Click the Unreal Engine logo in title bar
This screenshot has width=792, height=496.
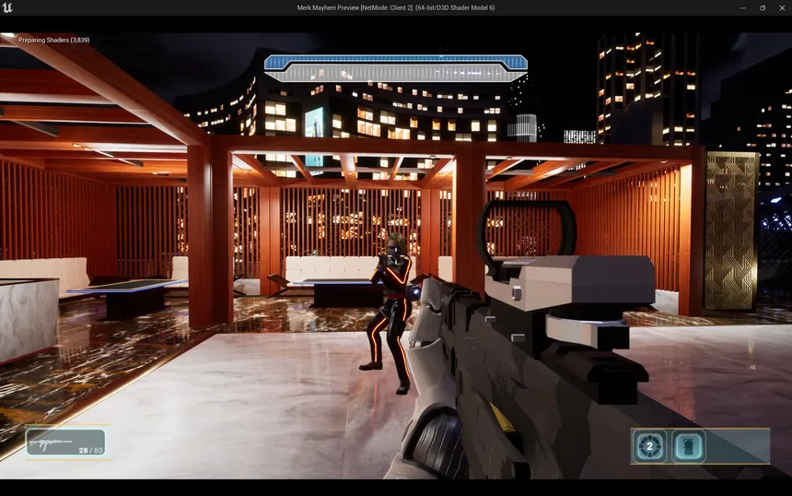click(x=7, y=7)
